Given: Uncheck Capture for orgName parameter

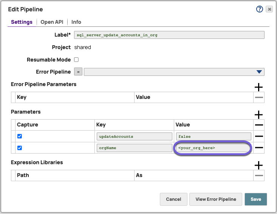Looking at the screenshot, I should [x=20, y=148].
